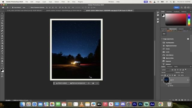Select the Horizontal Type tool
The width and height of the screenshot is (192, 108).
(2, 53)
